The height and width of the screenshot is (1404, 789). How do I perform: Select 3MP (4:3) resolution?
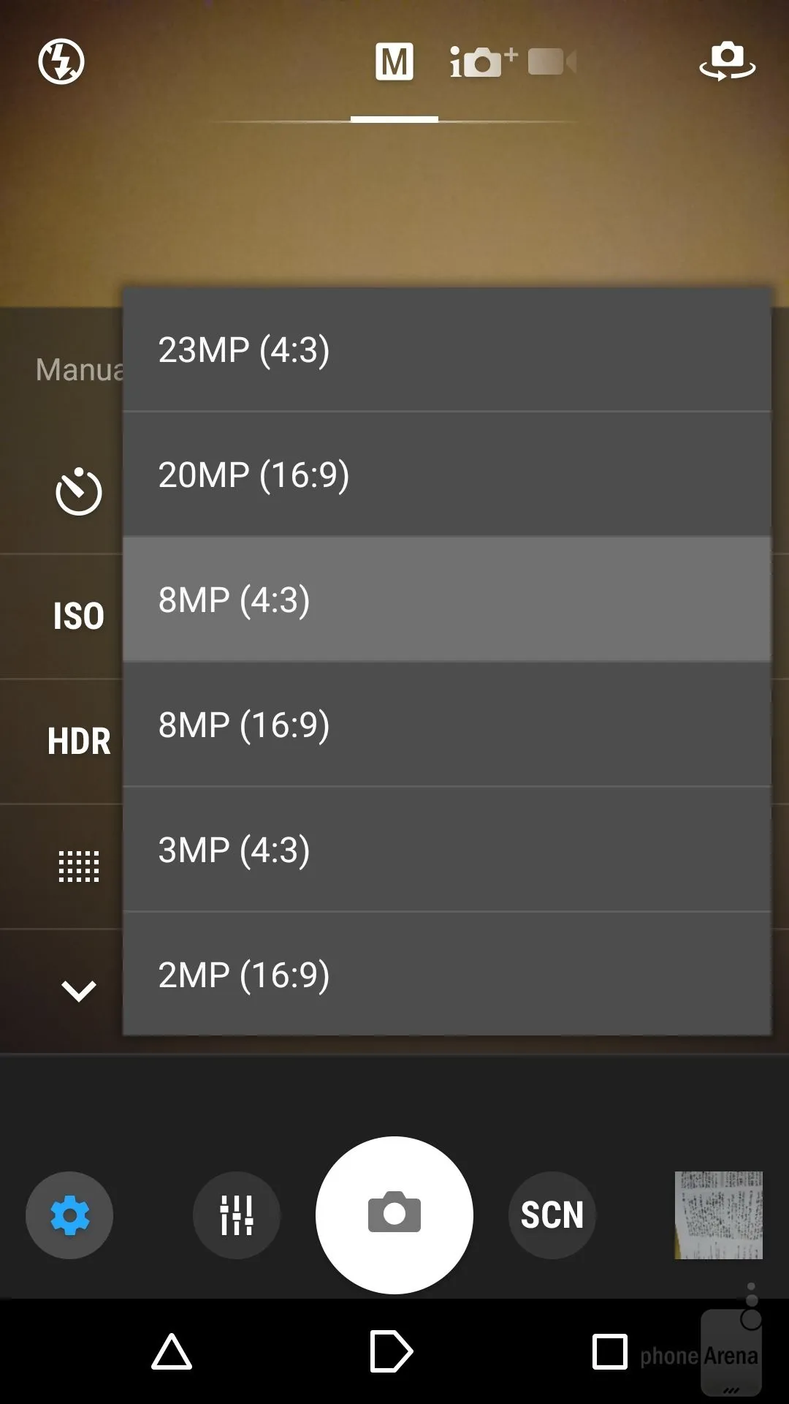click(446, 850)
